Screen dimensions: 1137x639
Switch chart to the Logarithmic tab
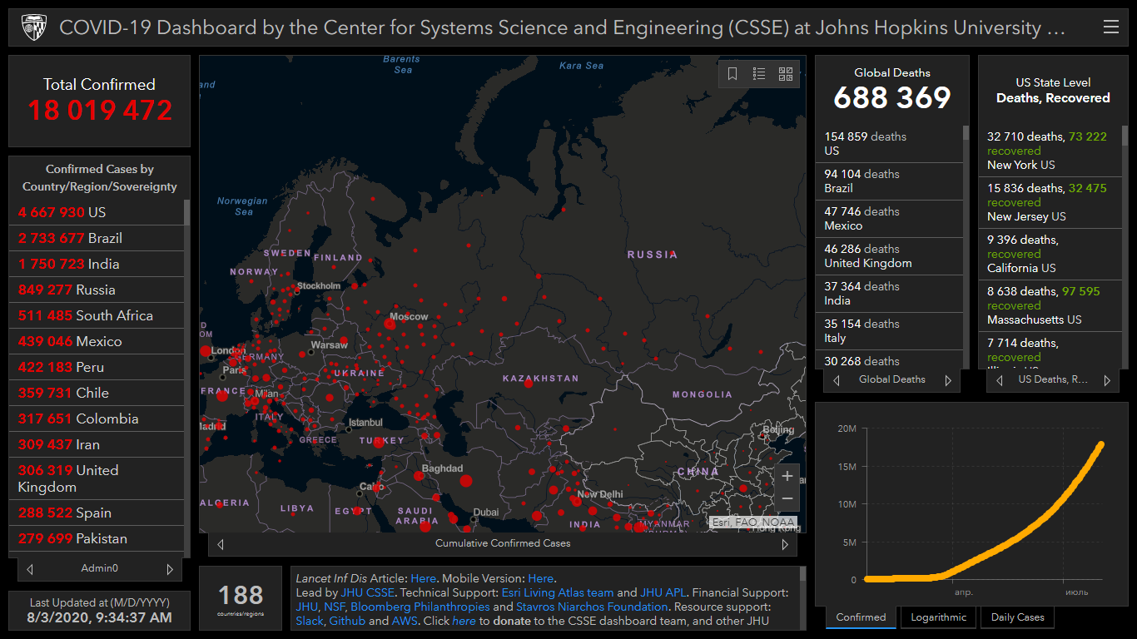(938, 617)
